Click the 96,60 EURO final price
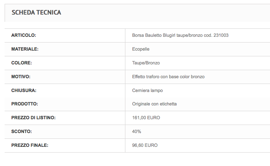The height and width of the screenshot is (166, 270). click(145, 145)
